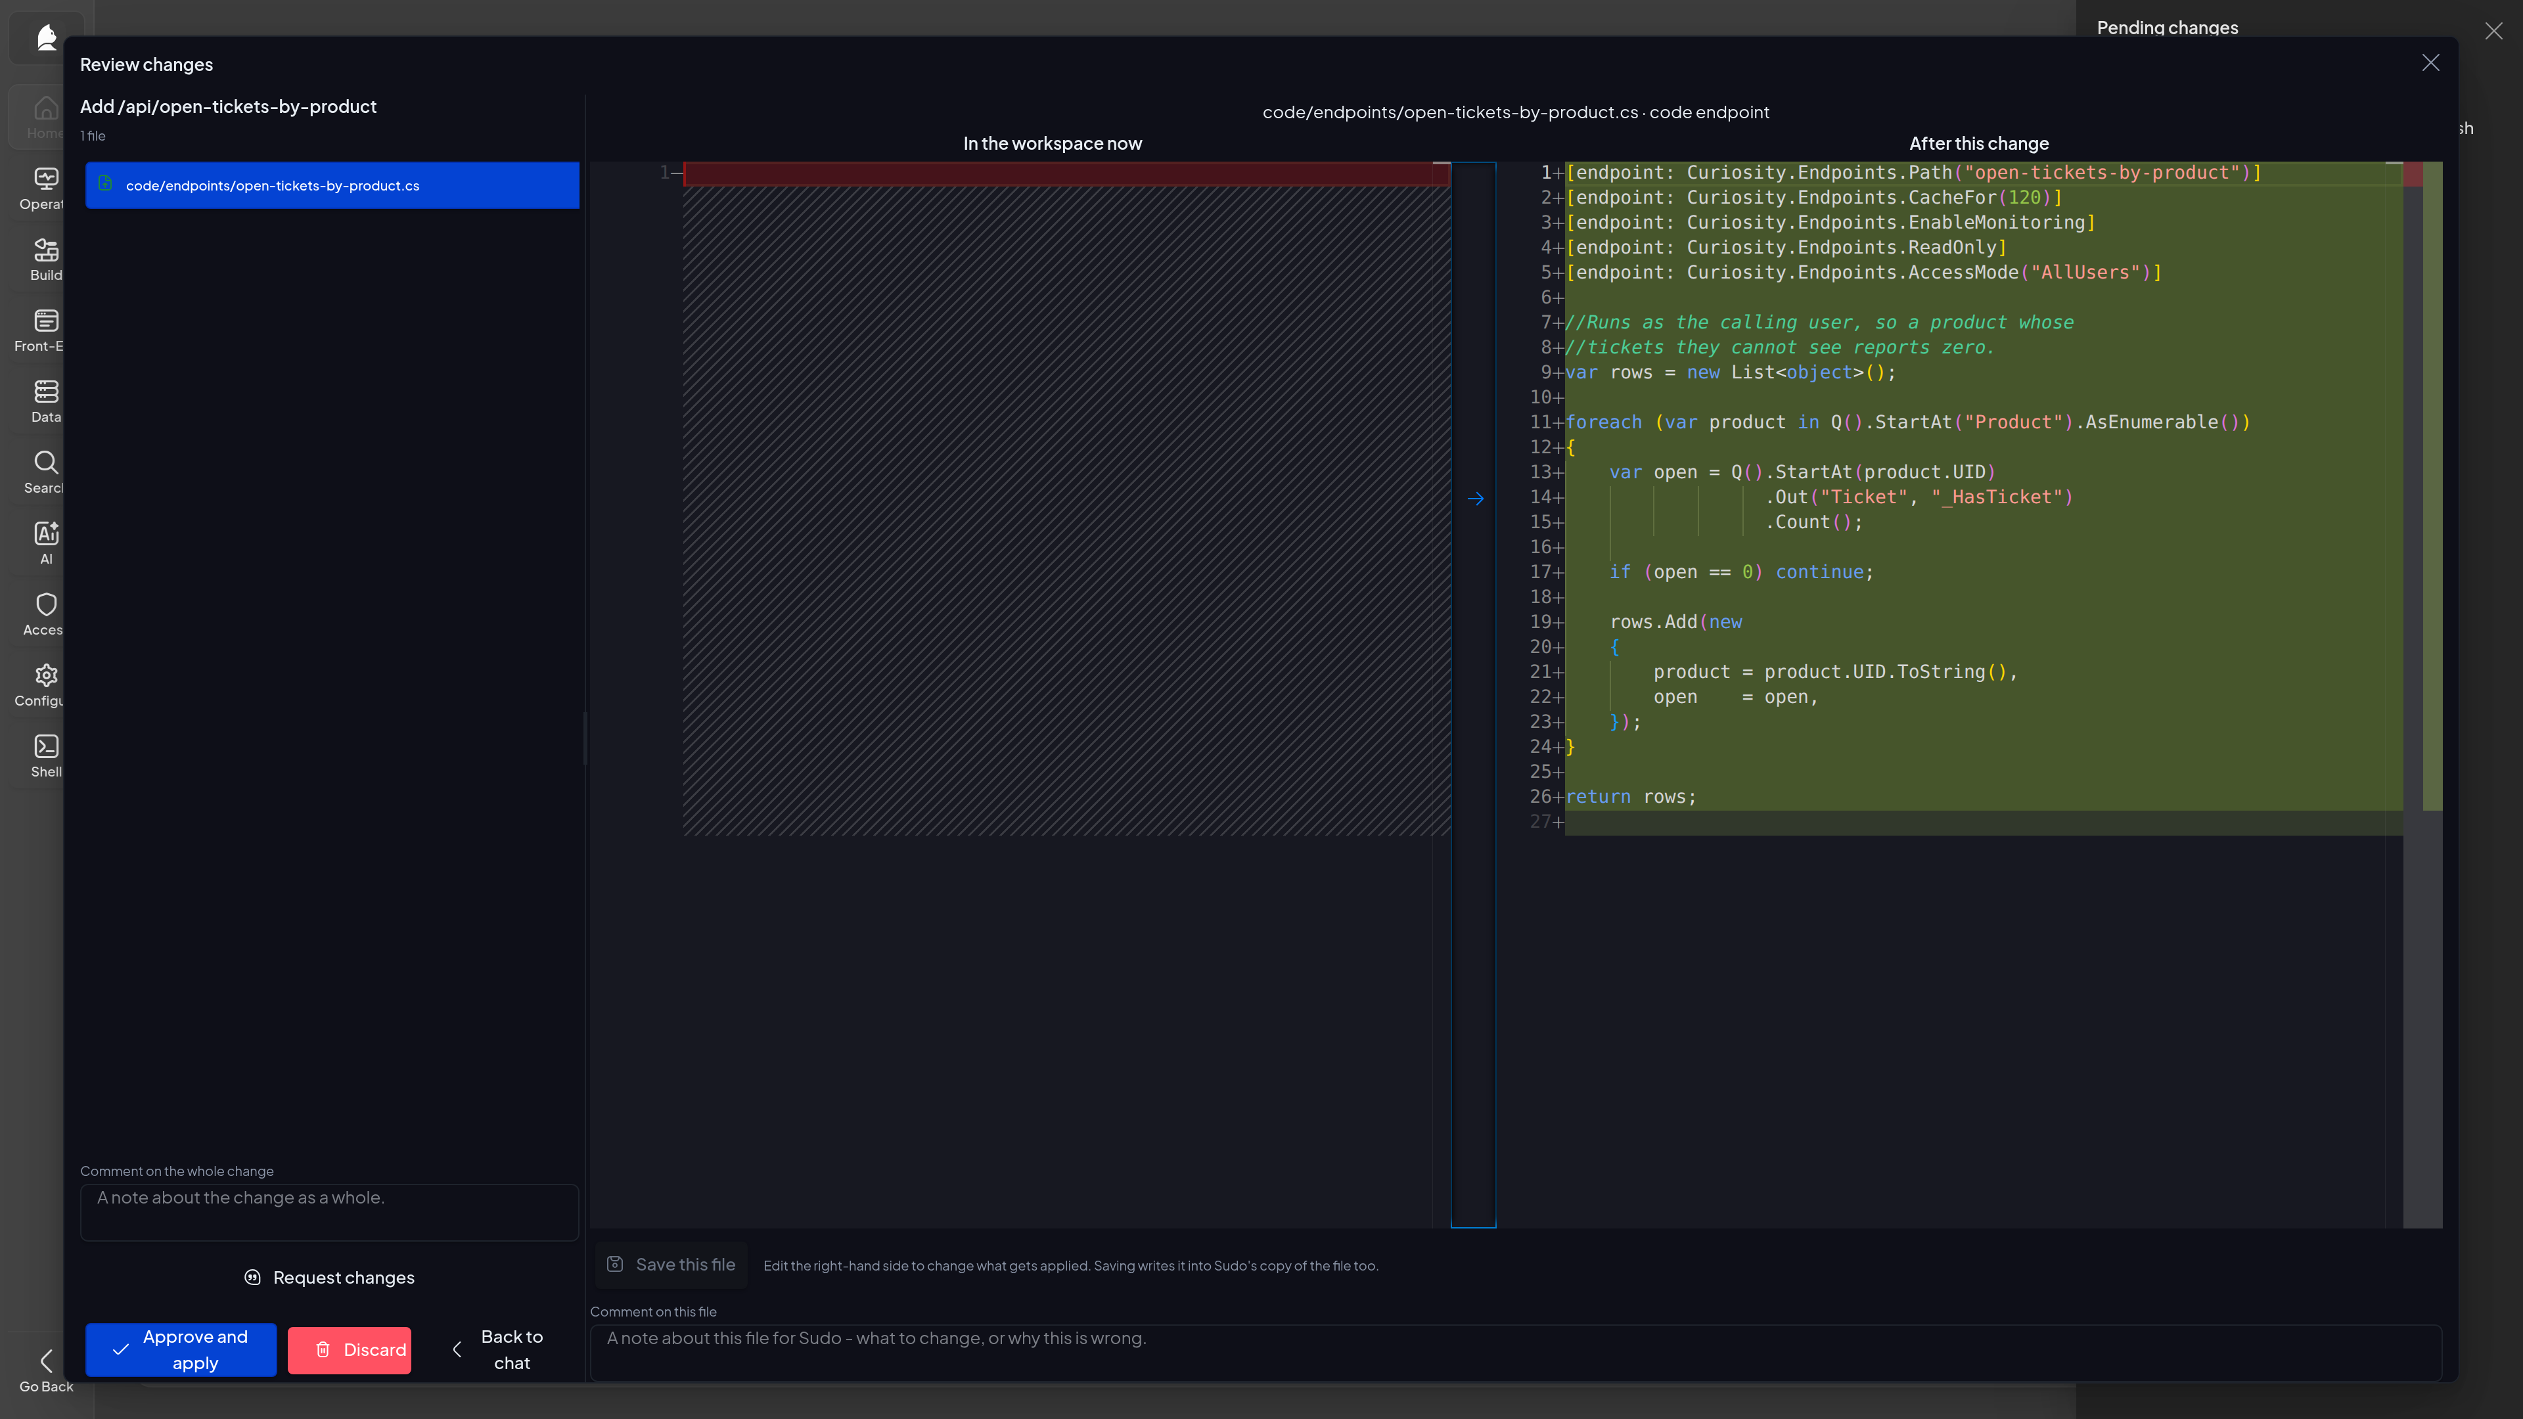
Task: Click Save this file button
Action: click(x=672, y=1264)
